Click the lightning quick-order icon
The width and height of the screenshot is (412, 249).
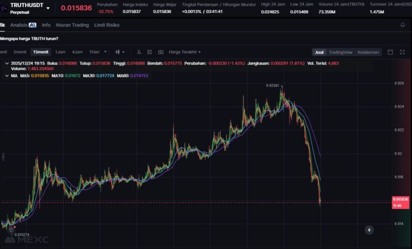tap(369, 230)
